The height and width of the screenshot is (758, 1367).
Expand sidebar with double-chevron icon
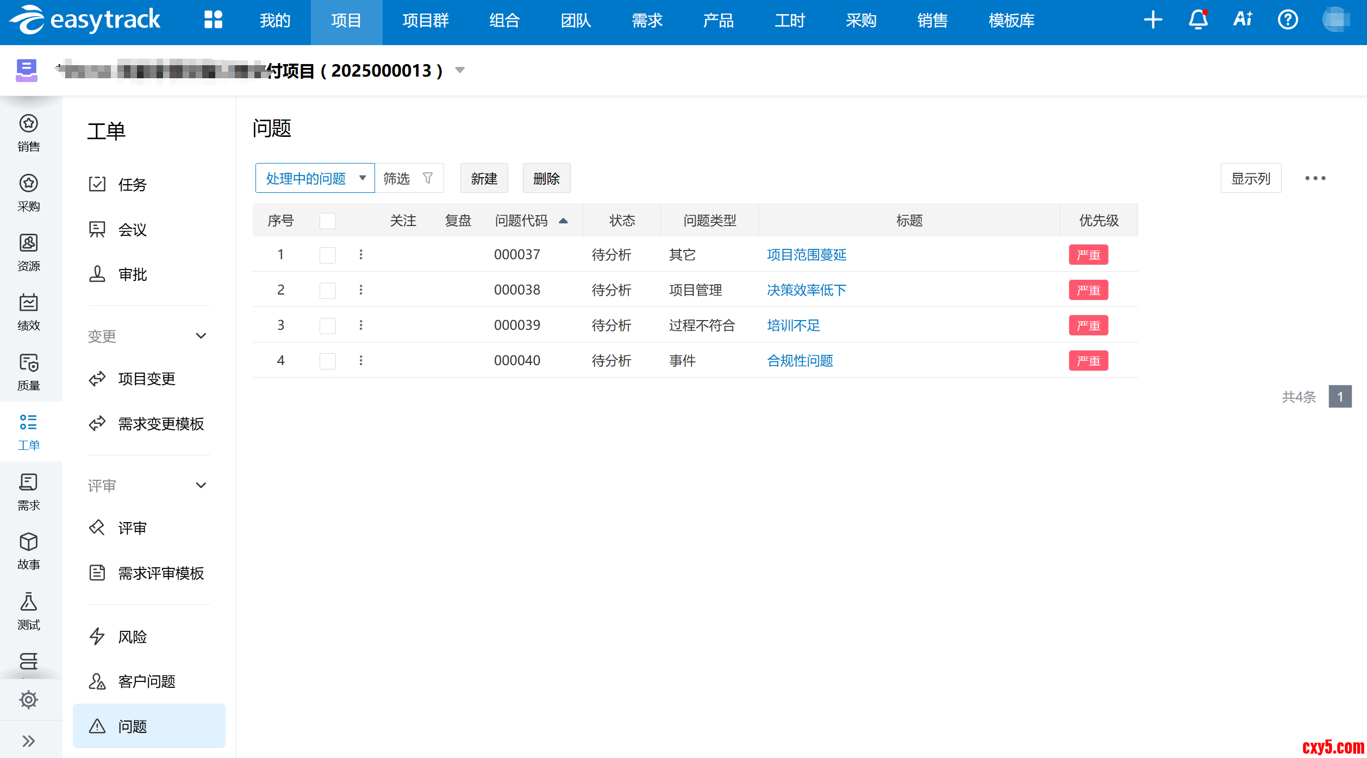29,741
